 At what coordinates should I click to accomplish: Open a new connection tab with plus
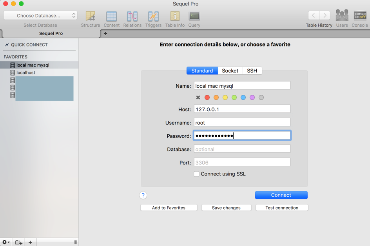(105, 33)
